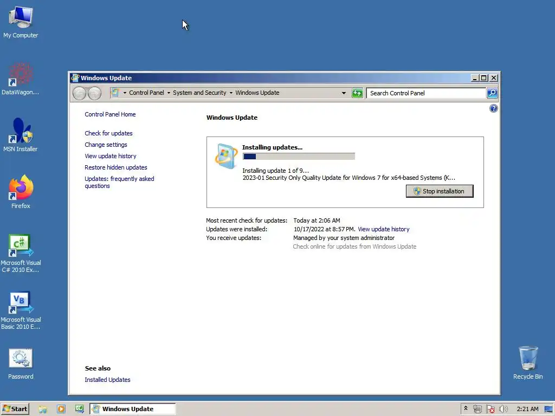The width and height of the screenshot is (555, 416).
Task: Click Windows Update taskbar button
Action: tap(132, 409)
